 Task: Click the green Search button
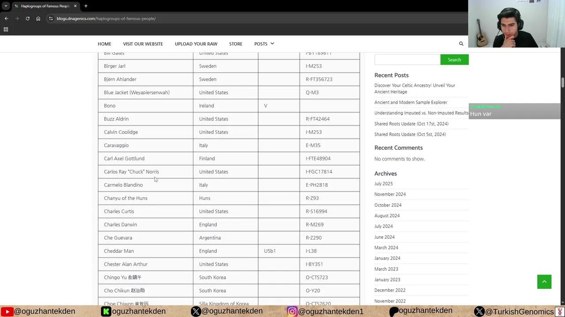pyautogui.click(x=454, y=60)
